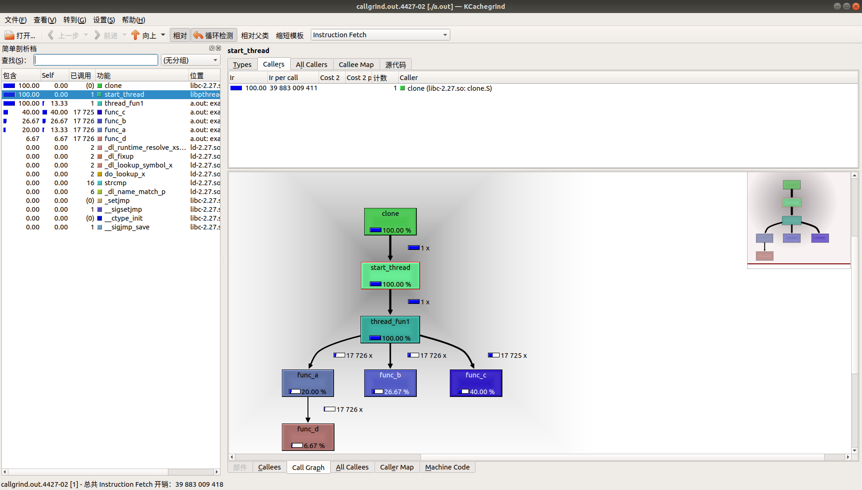Select __sigsetjmp in the function list
Viewport: 862px width, 490px height.
tap(111, 209)
